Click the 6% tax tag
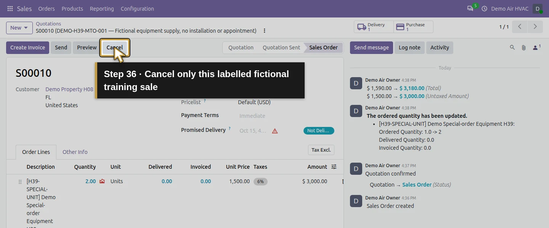549x228 pixels. (x=260, y=182)
